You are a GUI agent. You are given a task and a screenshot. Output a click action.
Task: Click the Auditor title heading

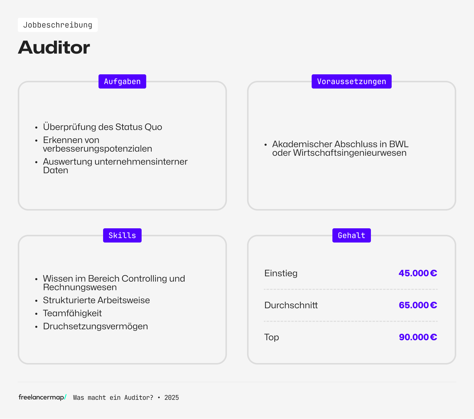tap(54, 47)
